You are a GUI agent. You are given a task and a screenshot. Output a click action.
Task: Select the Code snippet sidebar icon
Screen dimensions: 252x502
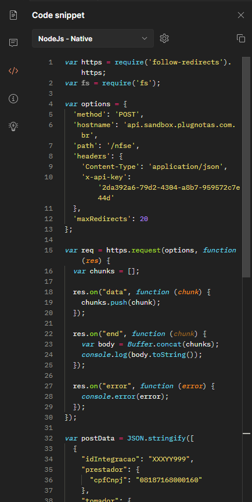tap(13, 71)
